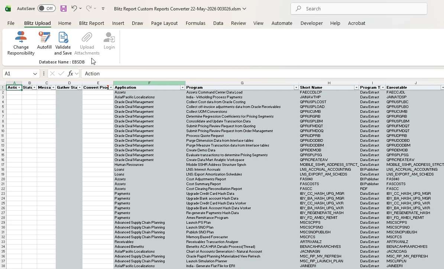The width and height of the screenshot is (444, 269).
Task: Open the Insert tab
Action: click(118, 23)
